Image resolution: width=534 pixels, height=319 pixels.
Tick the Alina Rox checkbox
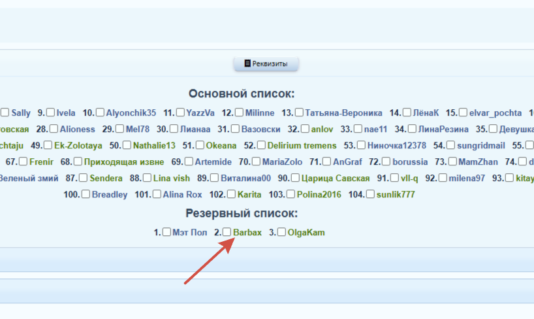(x=157, y=194)
